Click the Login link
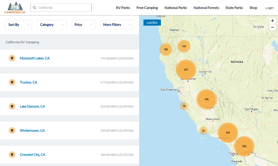This screenshot has height=166, width=278. [x=269, y=8]
